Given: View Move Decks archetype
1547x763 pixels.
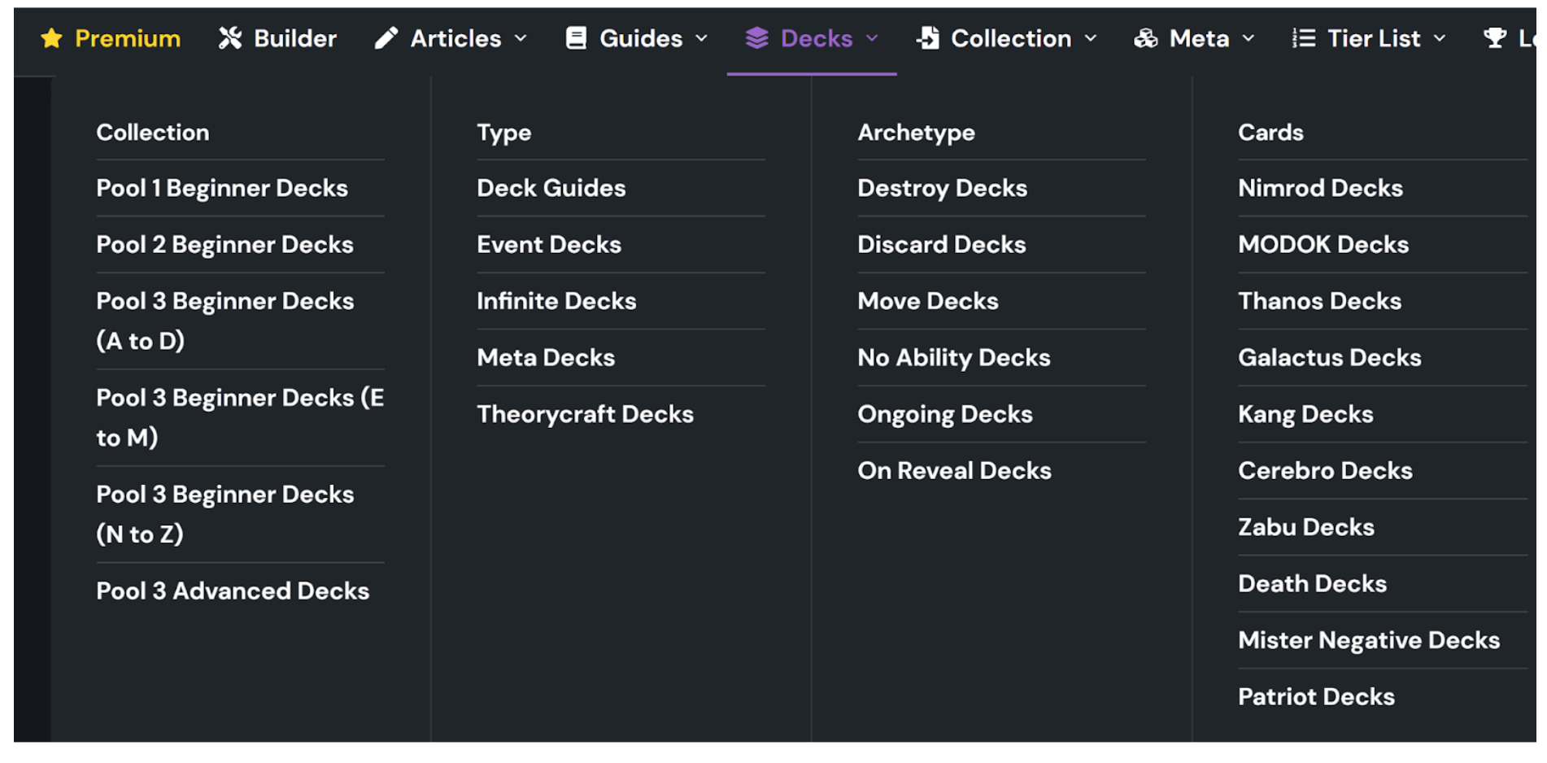Looking at the screenshot, I should (927, 301).
